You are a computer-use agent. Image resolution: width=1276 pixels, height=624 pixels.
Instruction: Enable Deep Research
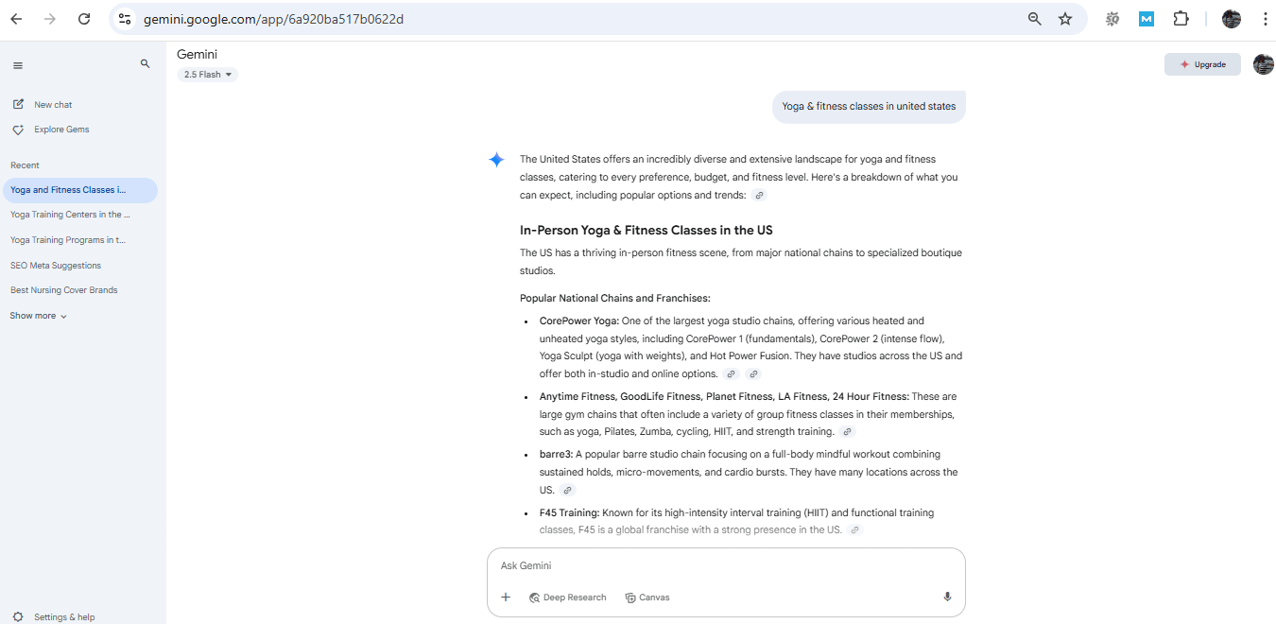(x=567, y=598)
